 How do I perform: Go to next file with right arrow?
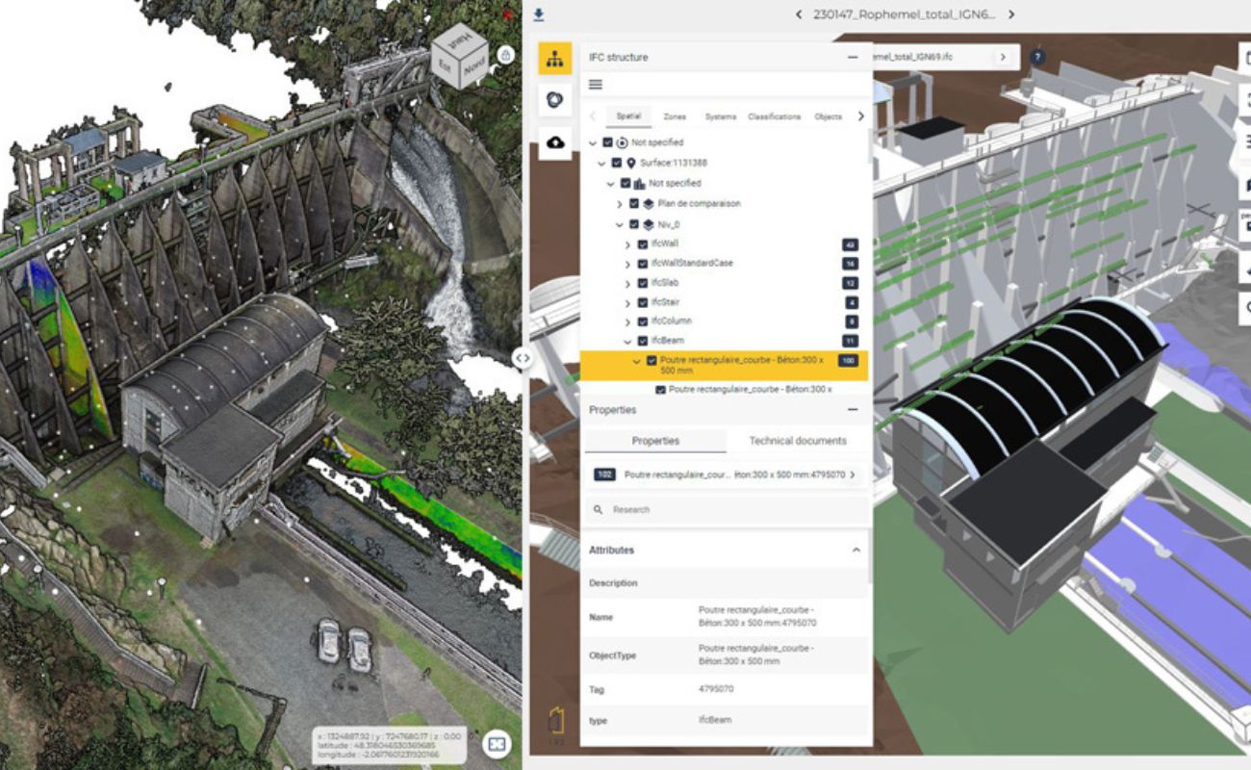[x=1010, y=14]
